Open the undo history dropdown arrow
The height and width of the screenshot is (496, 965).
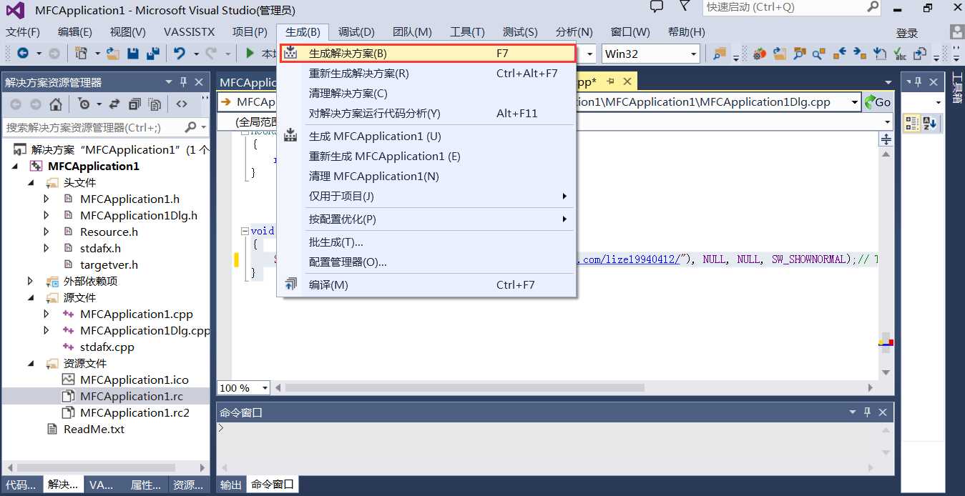(195, 54)
